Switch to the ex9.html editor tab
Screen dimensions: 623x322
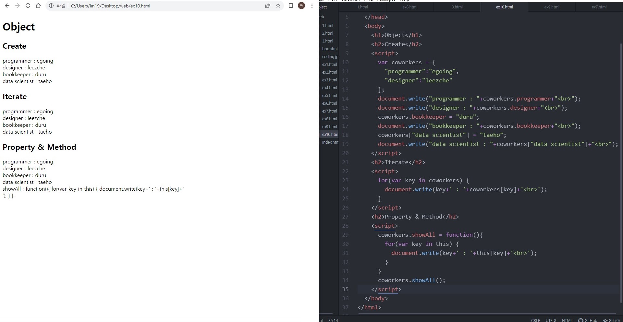(552, 7)
